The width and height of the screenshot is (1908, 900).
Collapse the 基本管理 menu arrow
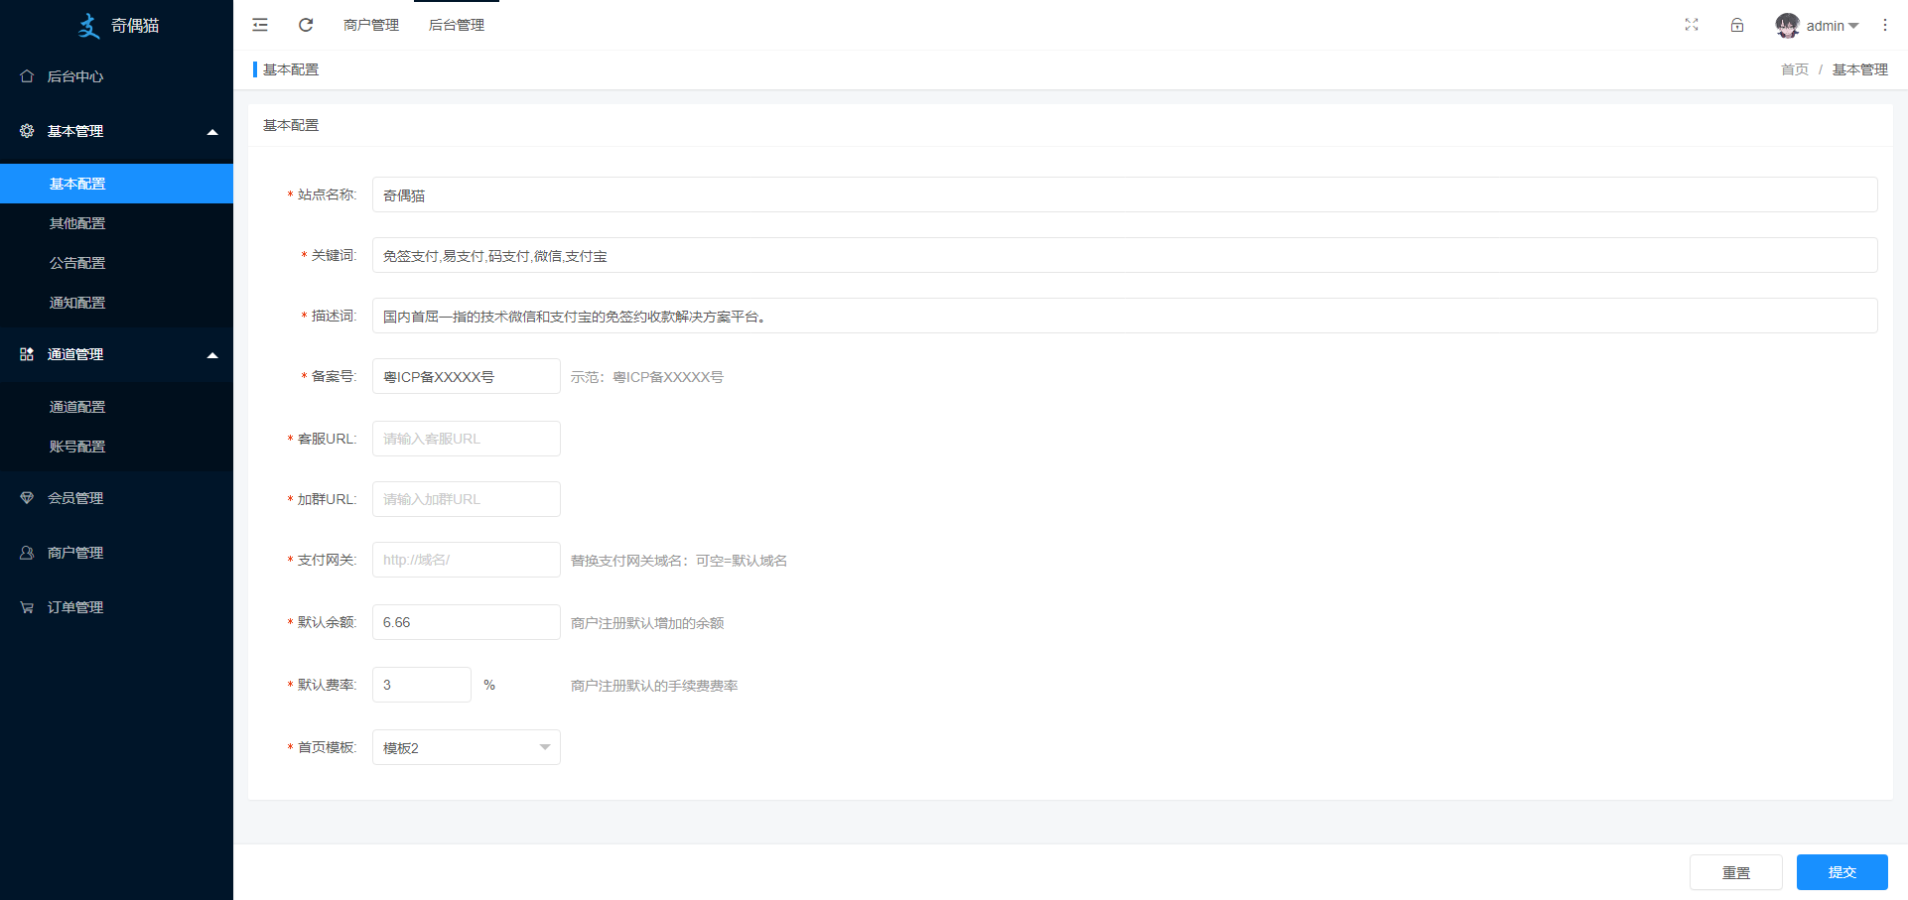pos(211,132)
